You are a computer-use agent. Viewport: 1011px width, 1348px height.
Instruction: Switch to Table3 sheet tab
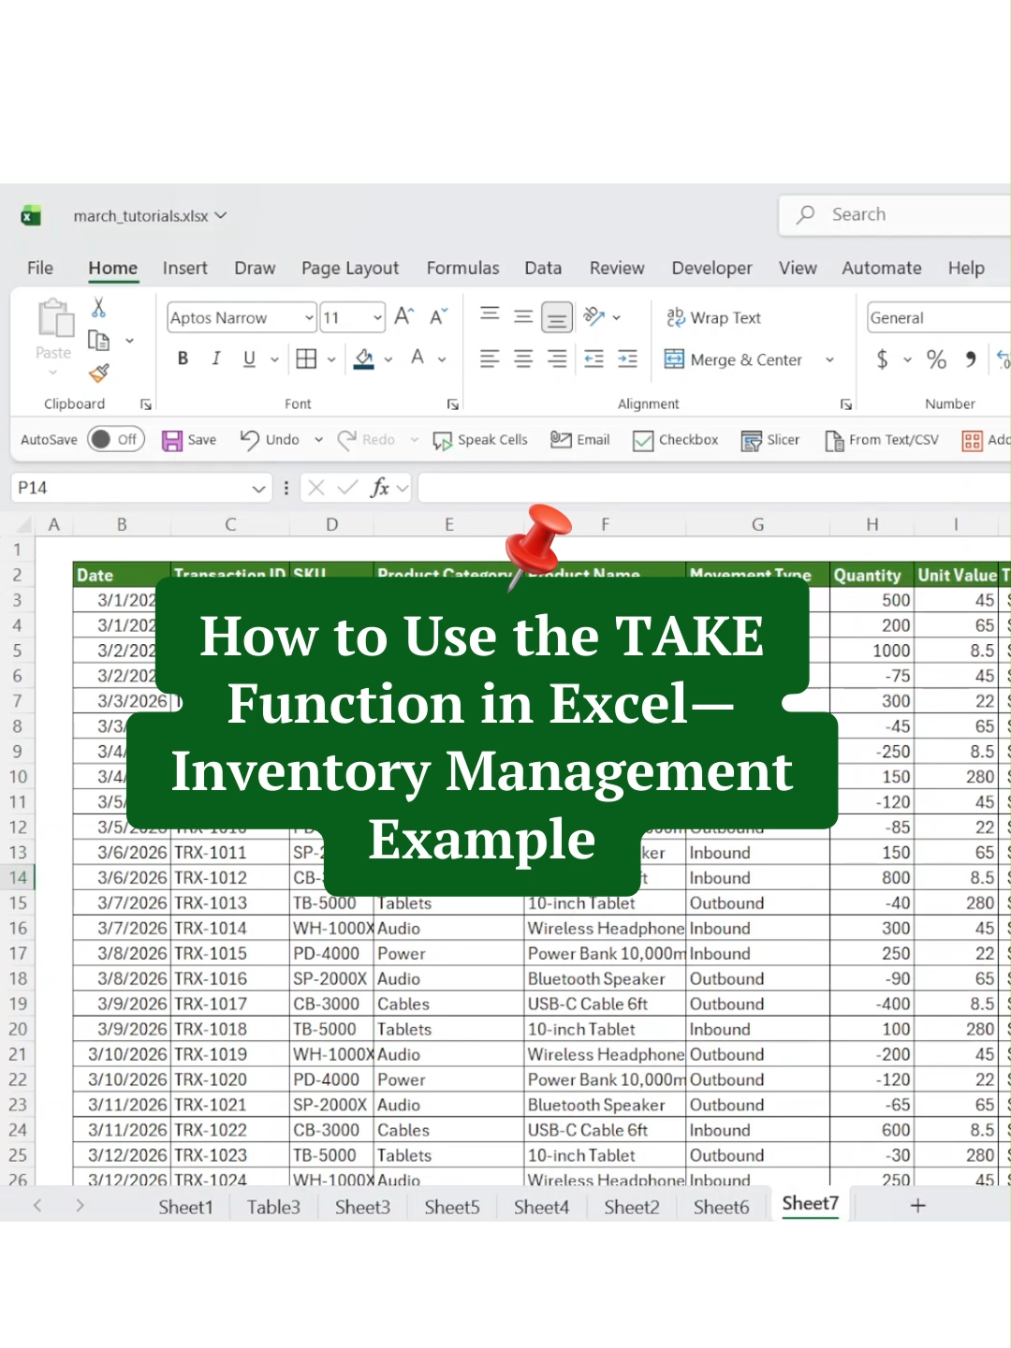click(x=273, y=1207)
